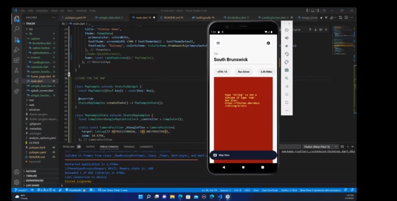Go to previous find match arrow

[310, 30]
